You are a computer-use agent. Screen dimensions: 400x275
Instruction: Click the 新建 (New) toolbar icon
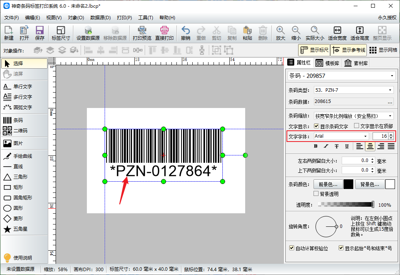8,33
